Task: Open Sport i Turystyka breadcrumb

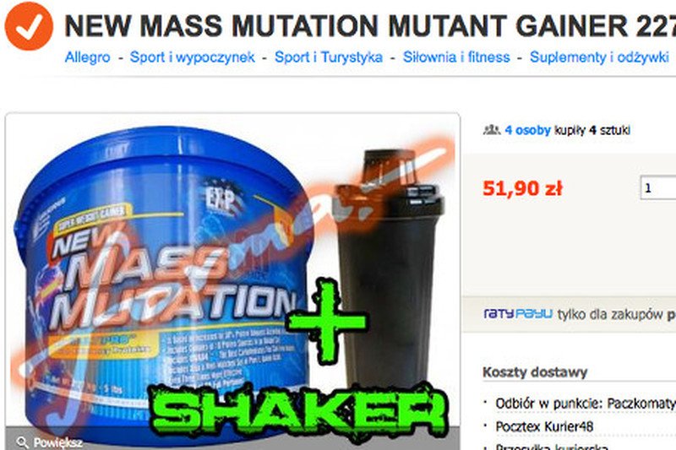Action: pyautogui.click(x=329, y=57)
